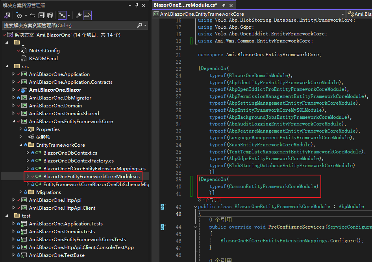Open the search options dropdown arrow
Screen dimensions: 372x262
coord(145,25)
